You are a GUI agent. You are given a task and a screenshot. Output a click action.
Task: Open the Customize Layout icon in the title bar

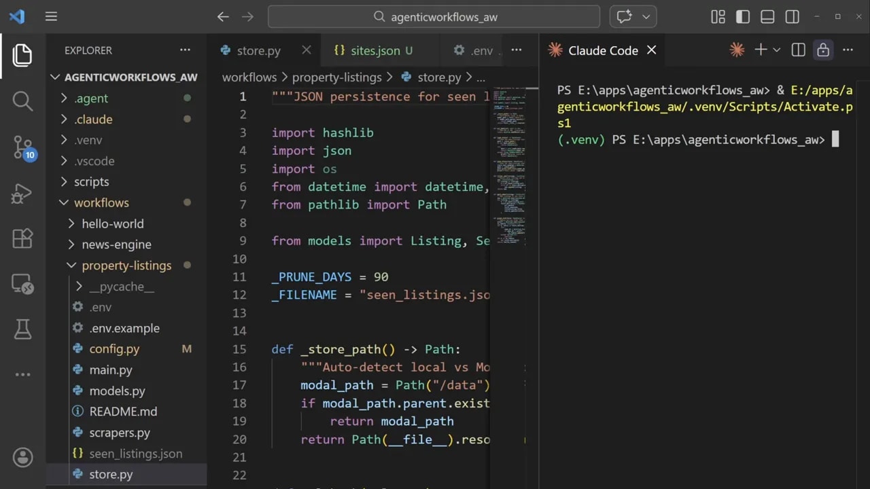click(x=718, y=17)
